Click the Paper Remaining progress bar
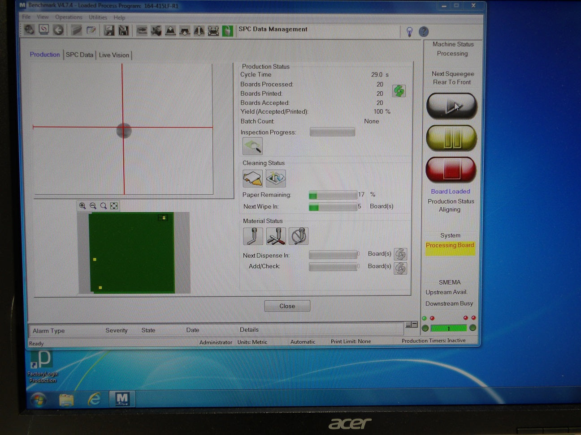This screenshot has height=435, width=581. point(333,195)
